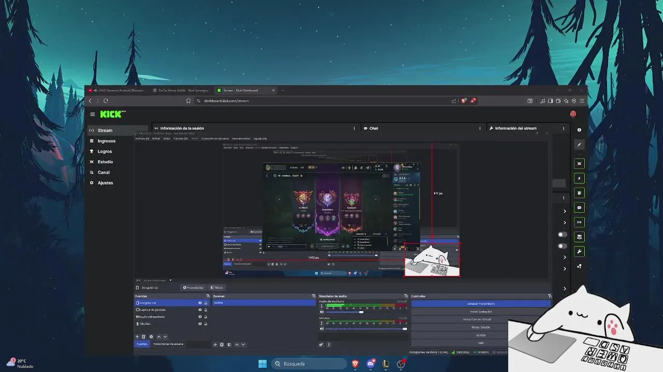The width and height of the screenshot is (663, 372).
Task: Open Mic/Aux audio options menu
Action: pos(322,323)
